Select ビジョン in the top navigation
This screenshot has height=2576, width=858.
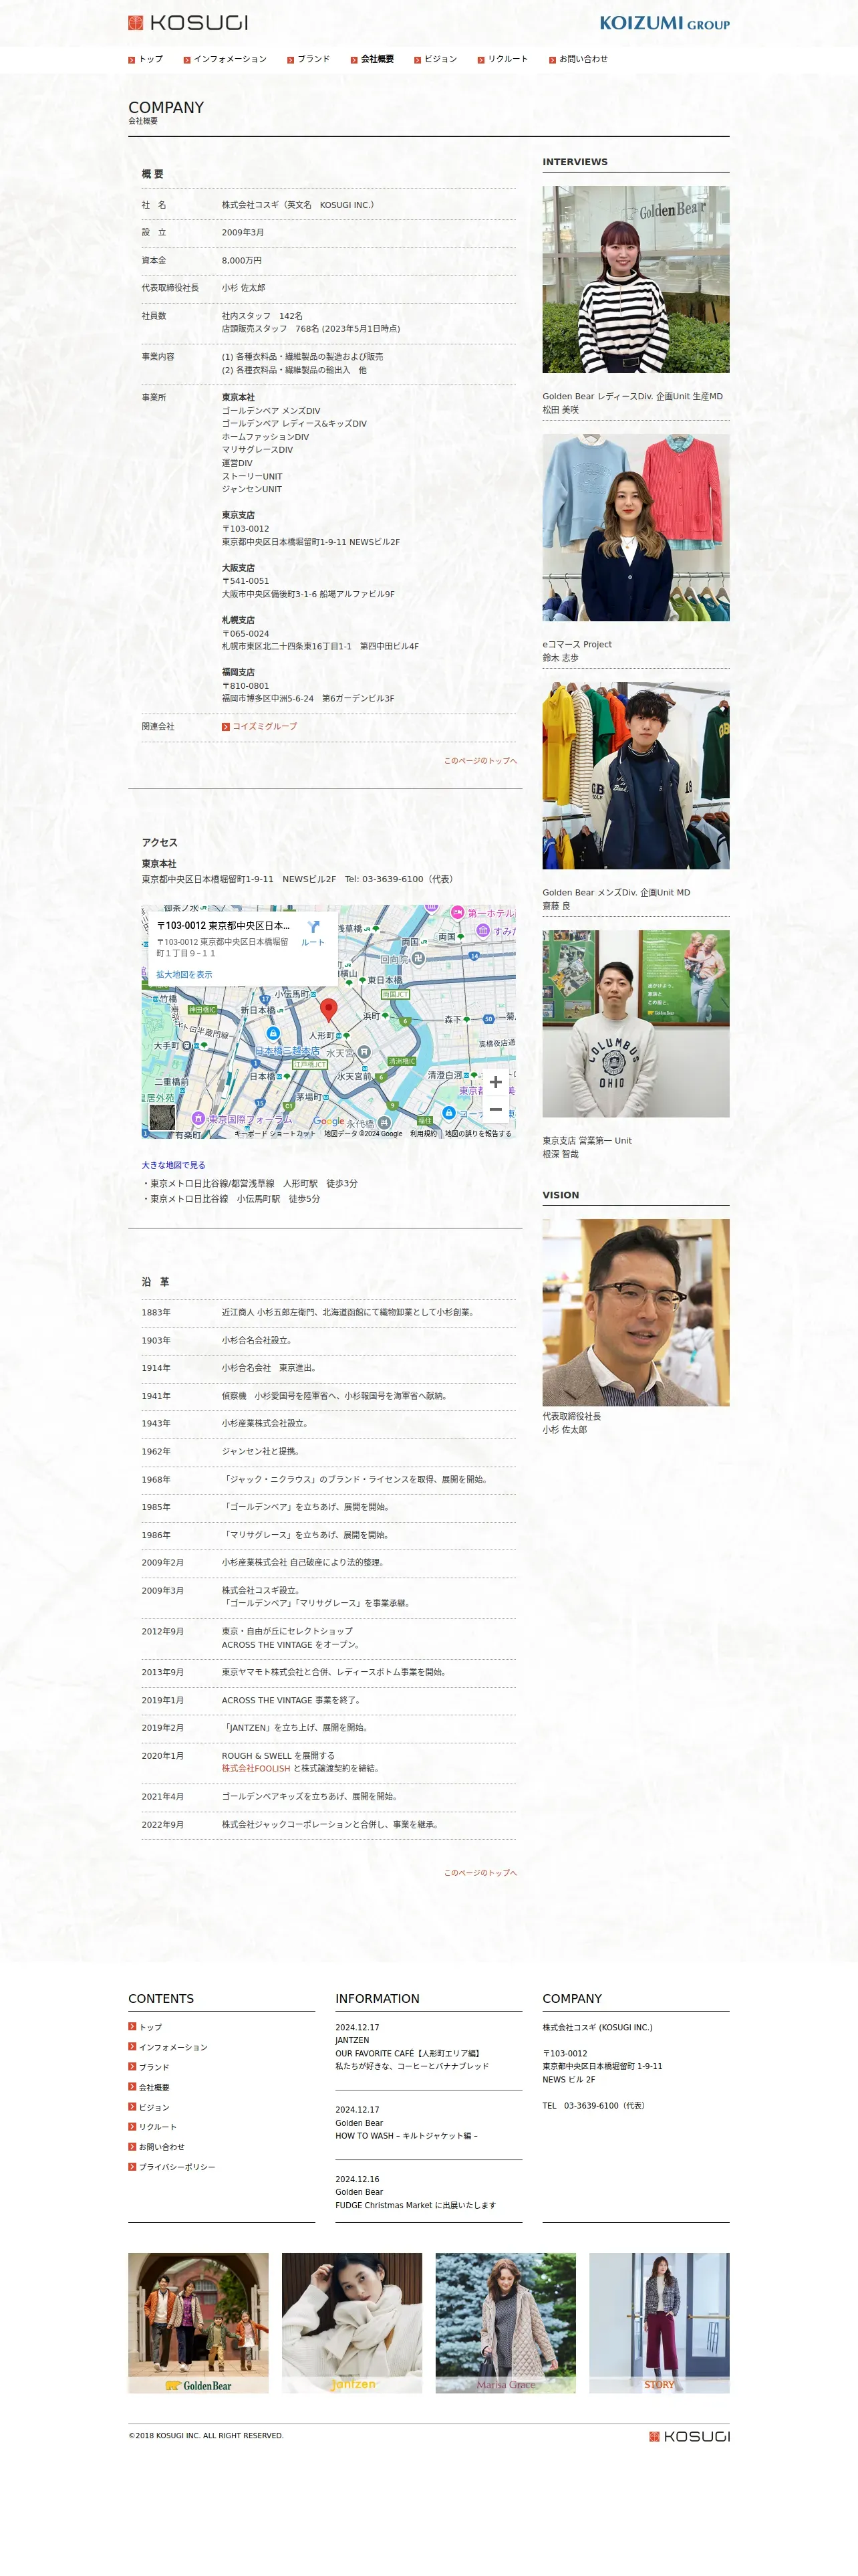point(436,59)
